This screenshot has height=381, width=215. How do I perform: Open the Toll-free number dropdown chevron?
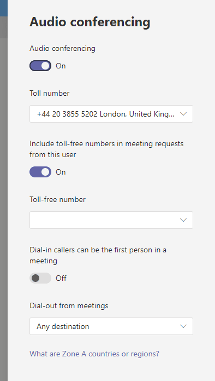click(183, 220)
